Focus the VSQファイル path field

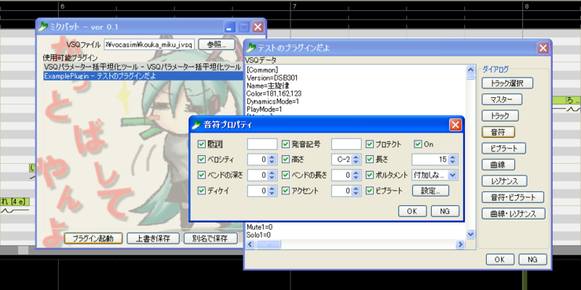[x=149, y=45]
